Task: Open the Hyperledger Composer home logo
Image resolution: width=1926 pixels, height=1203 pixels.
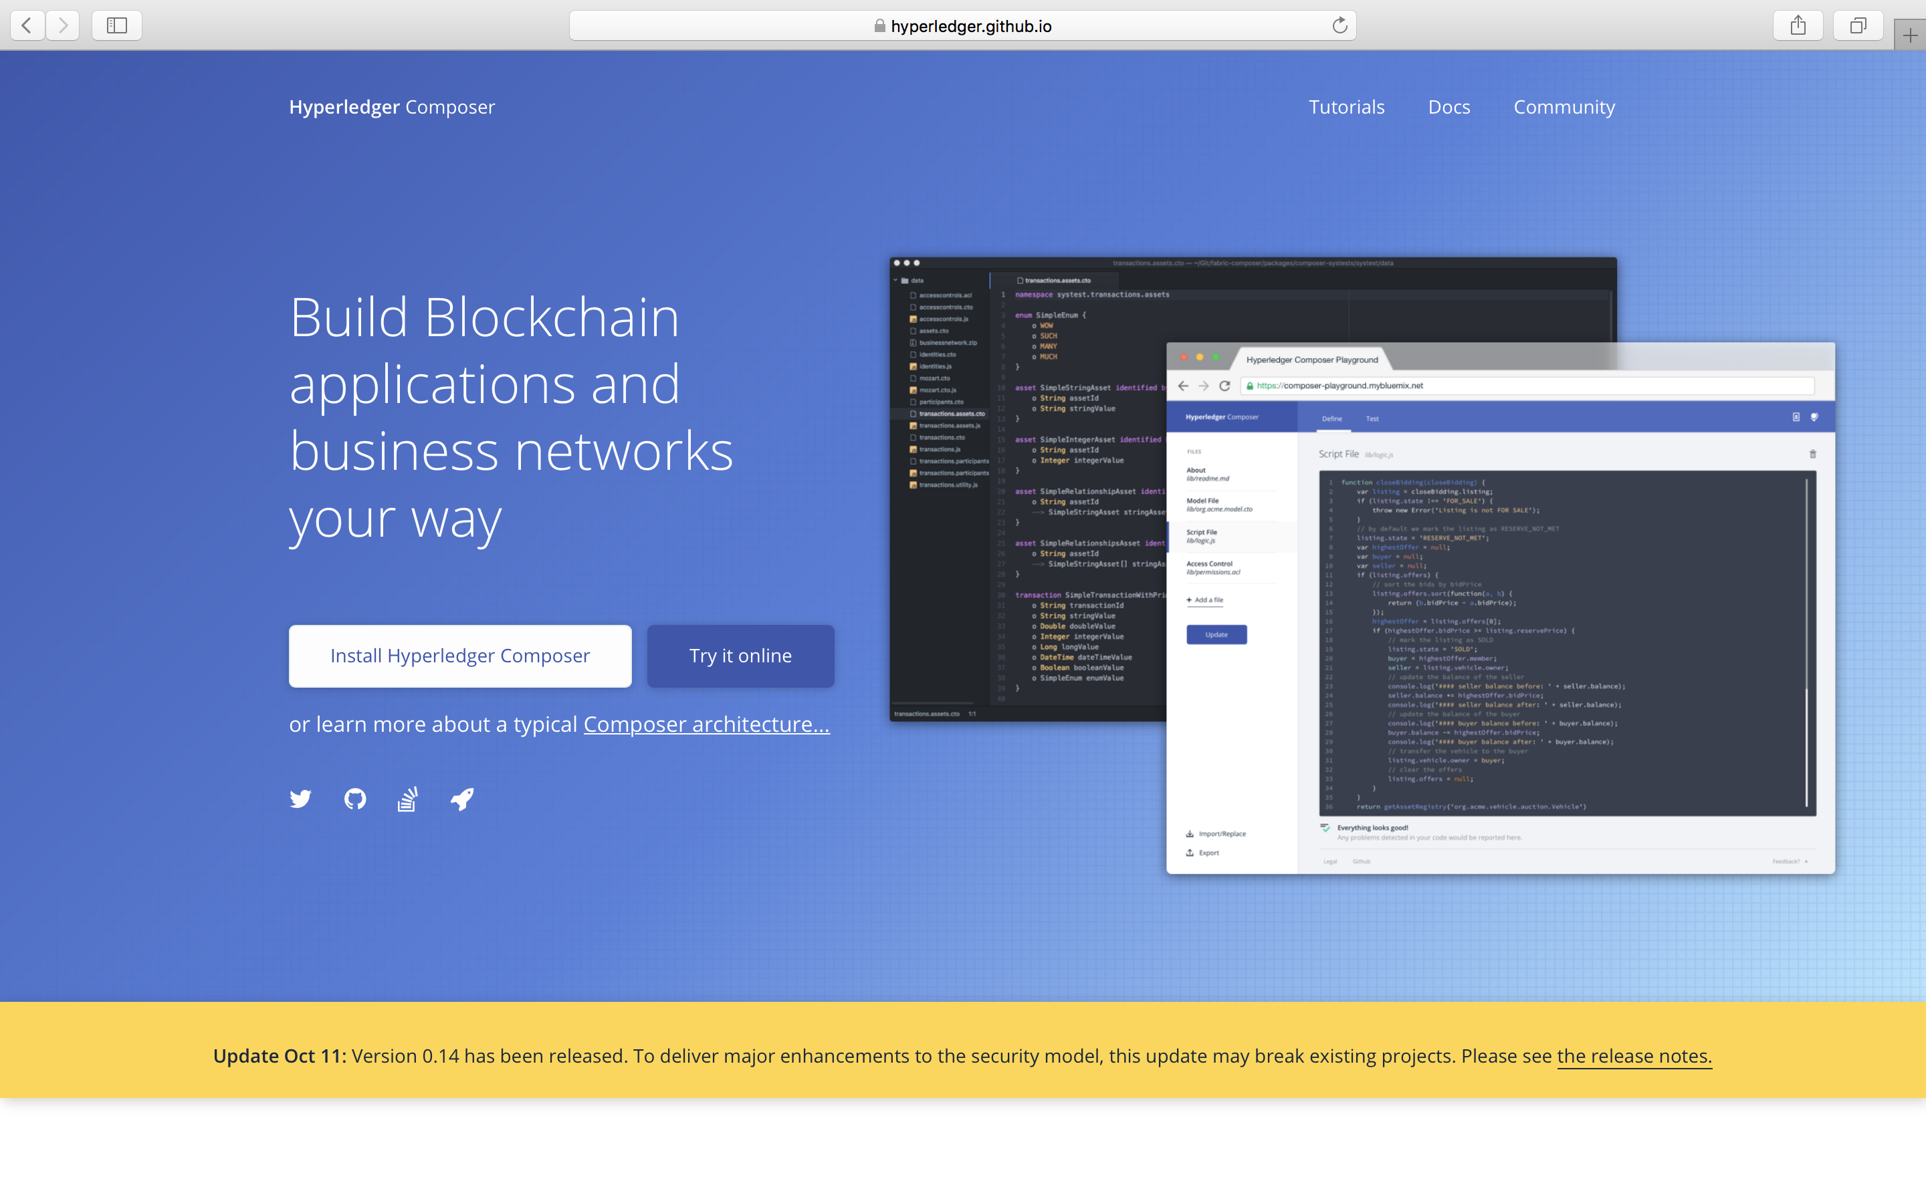Action: 392,107
